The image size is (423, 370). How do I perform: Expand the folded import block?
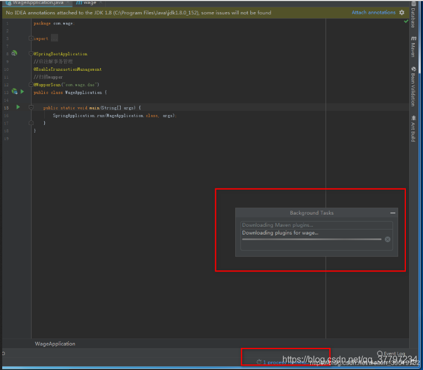click(31, 38)
